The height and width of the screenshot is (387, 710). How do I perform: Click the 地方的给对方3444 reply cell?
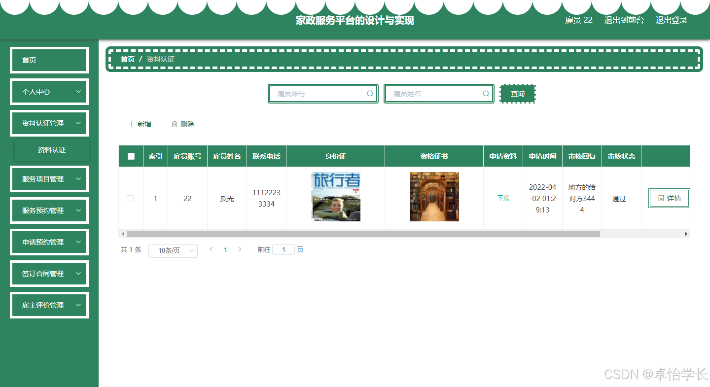tap(582, 198)
